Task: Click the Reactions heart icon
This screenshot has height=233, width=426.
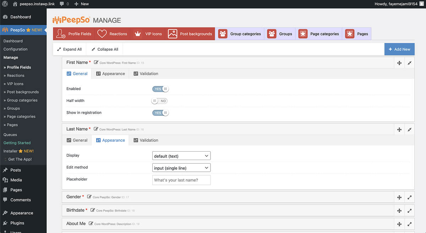Action: tap(102, 34)
